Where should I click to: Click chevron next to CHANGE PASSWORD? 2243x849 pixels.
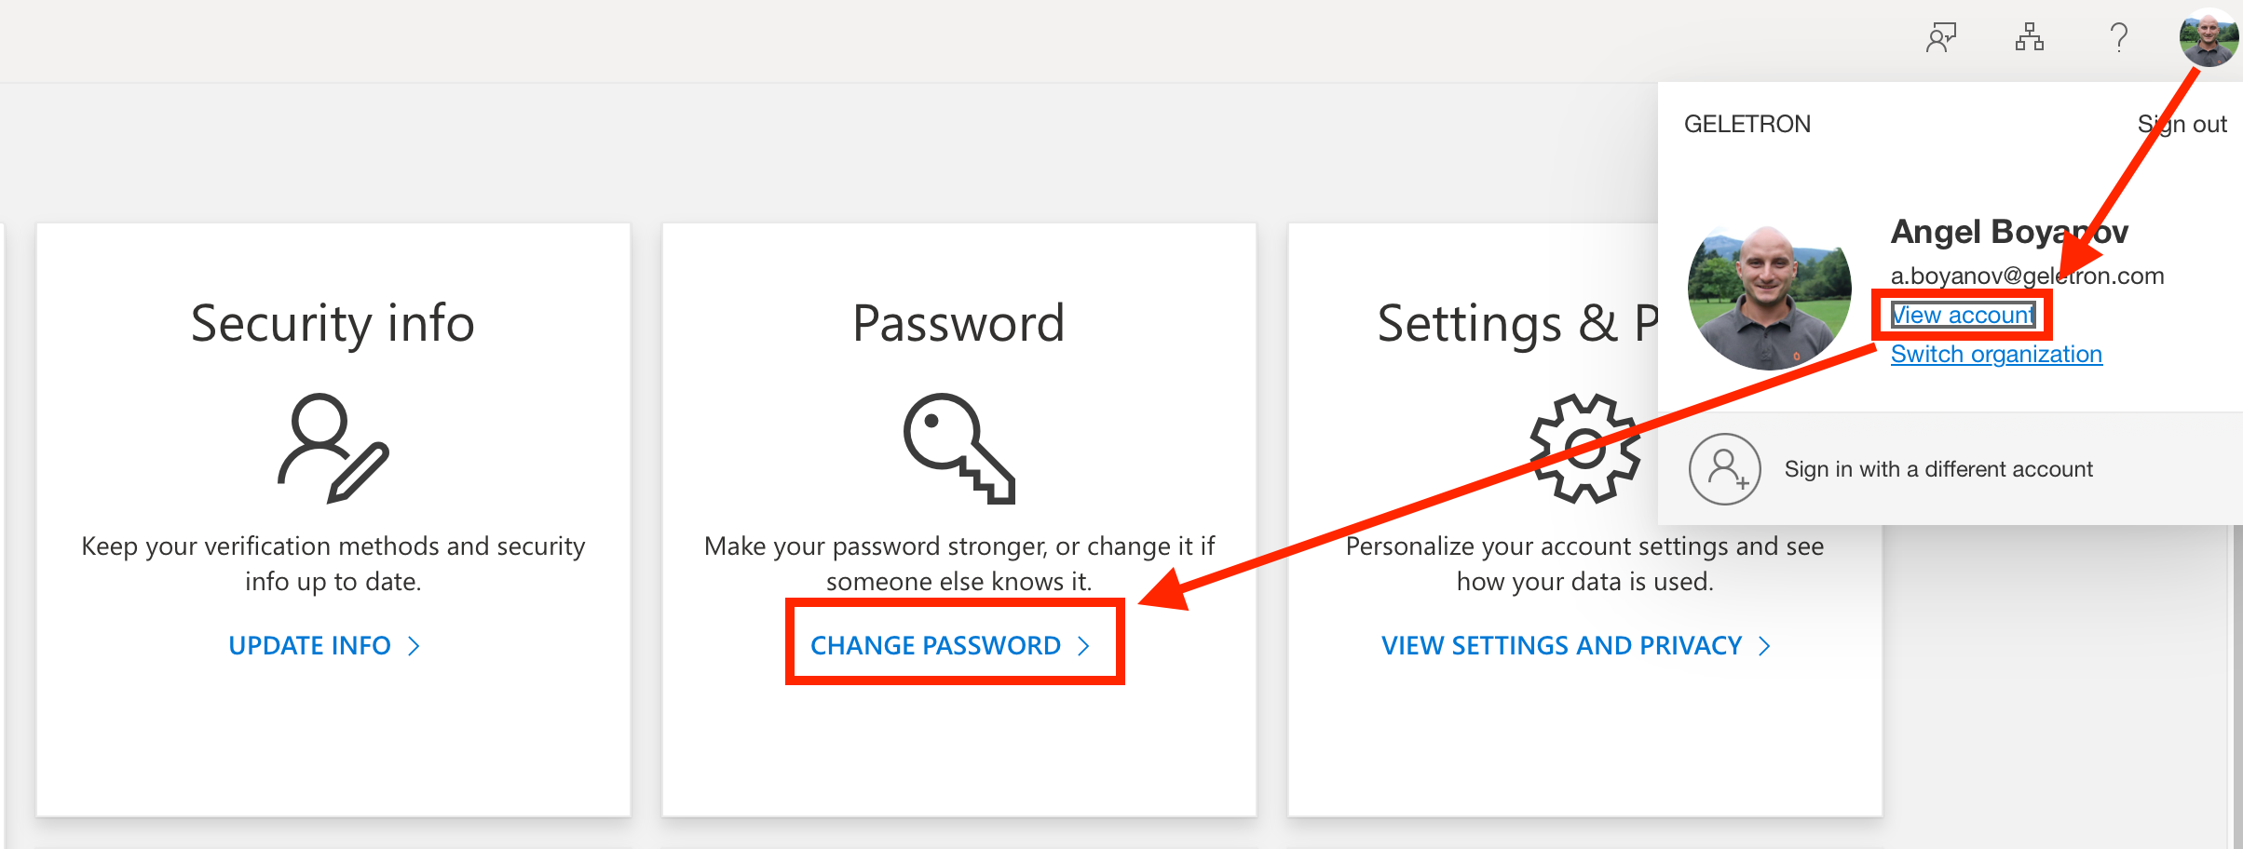coord(1083,646)
